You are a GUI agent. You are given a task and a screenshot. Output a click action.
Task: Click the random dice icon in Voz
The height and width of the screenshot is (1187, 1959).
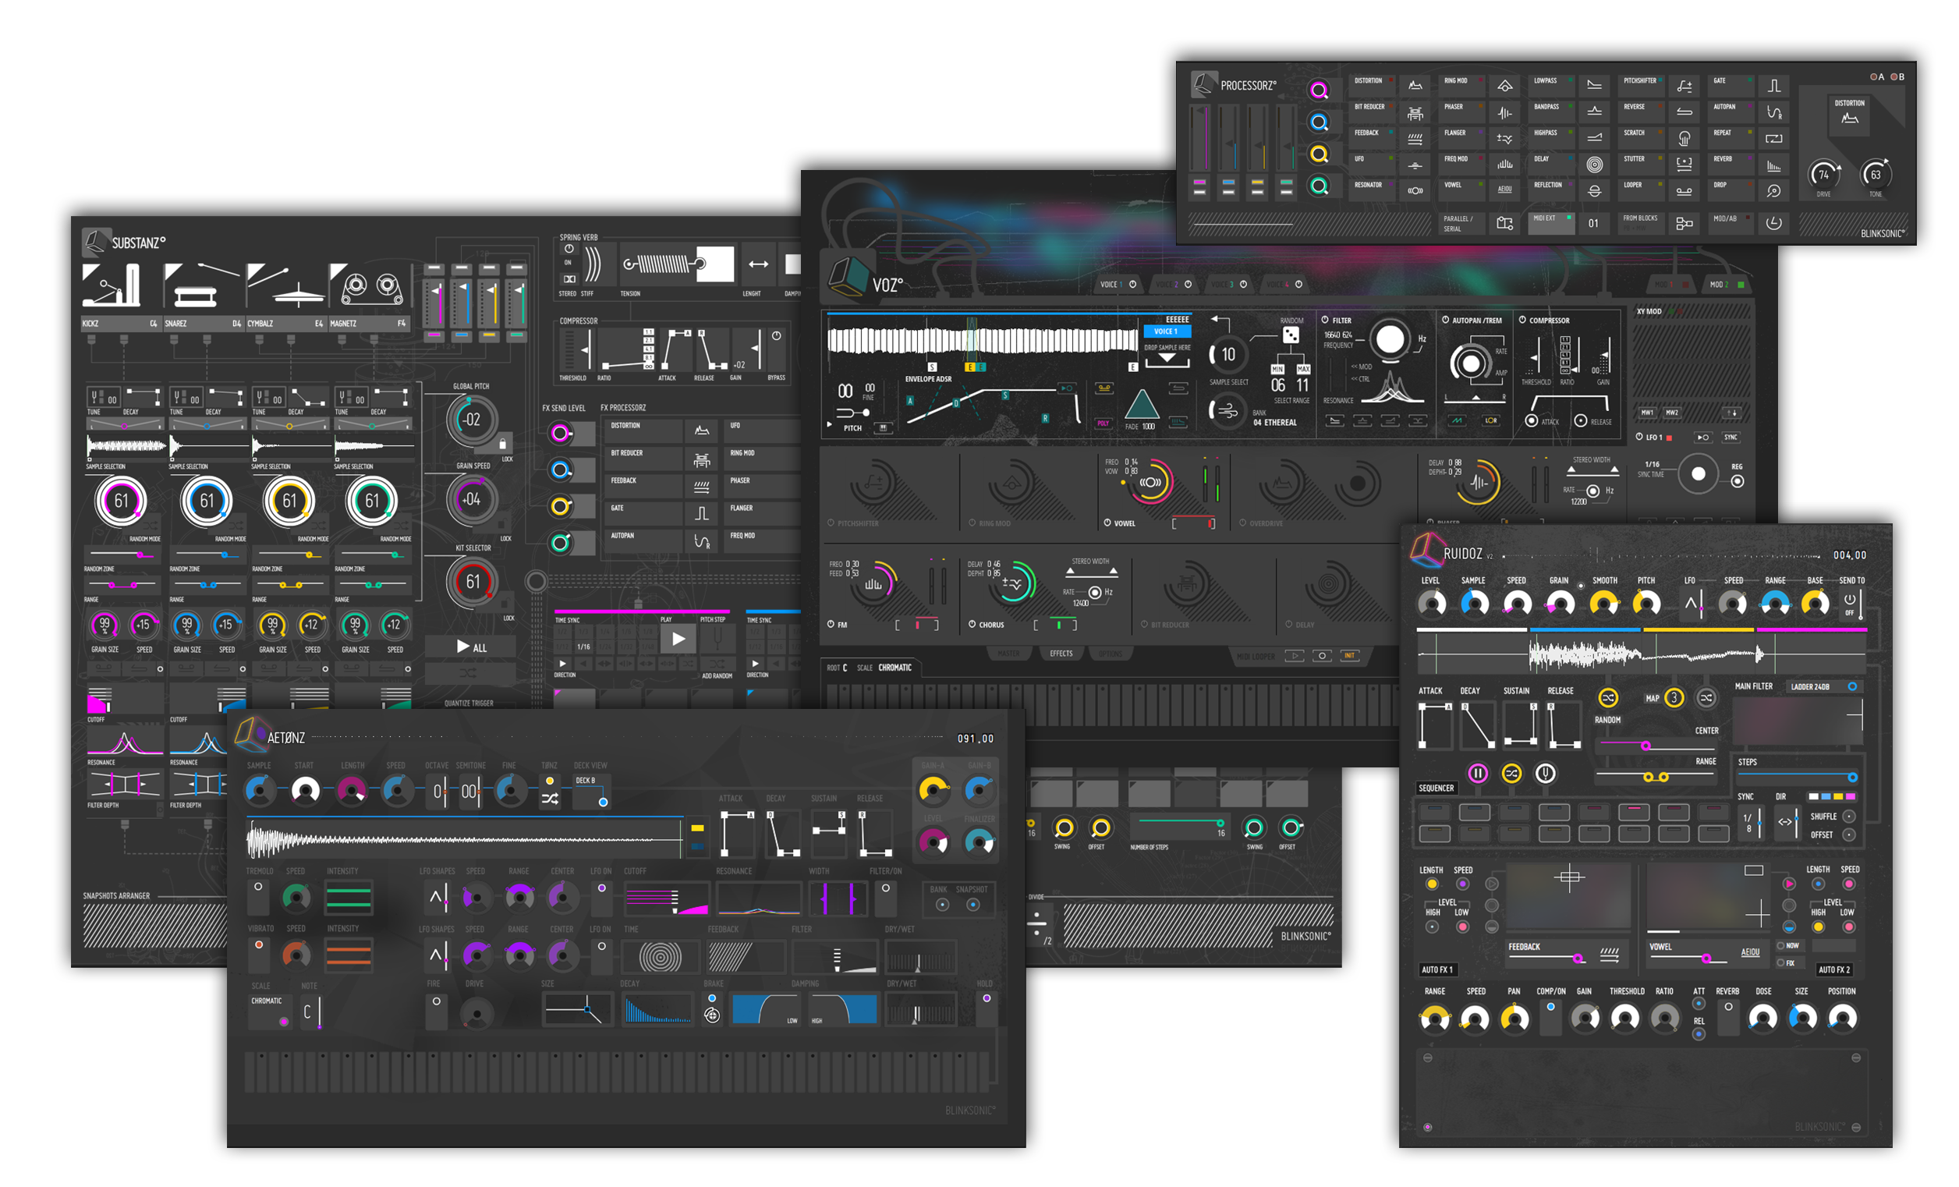[1291, 335]
